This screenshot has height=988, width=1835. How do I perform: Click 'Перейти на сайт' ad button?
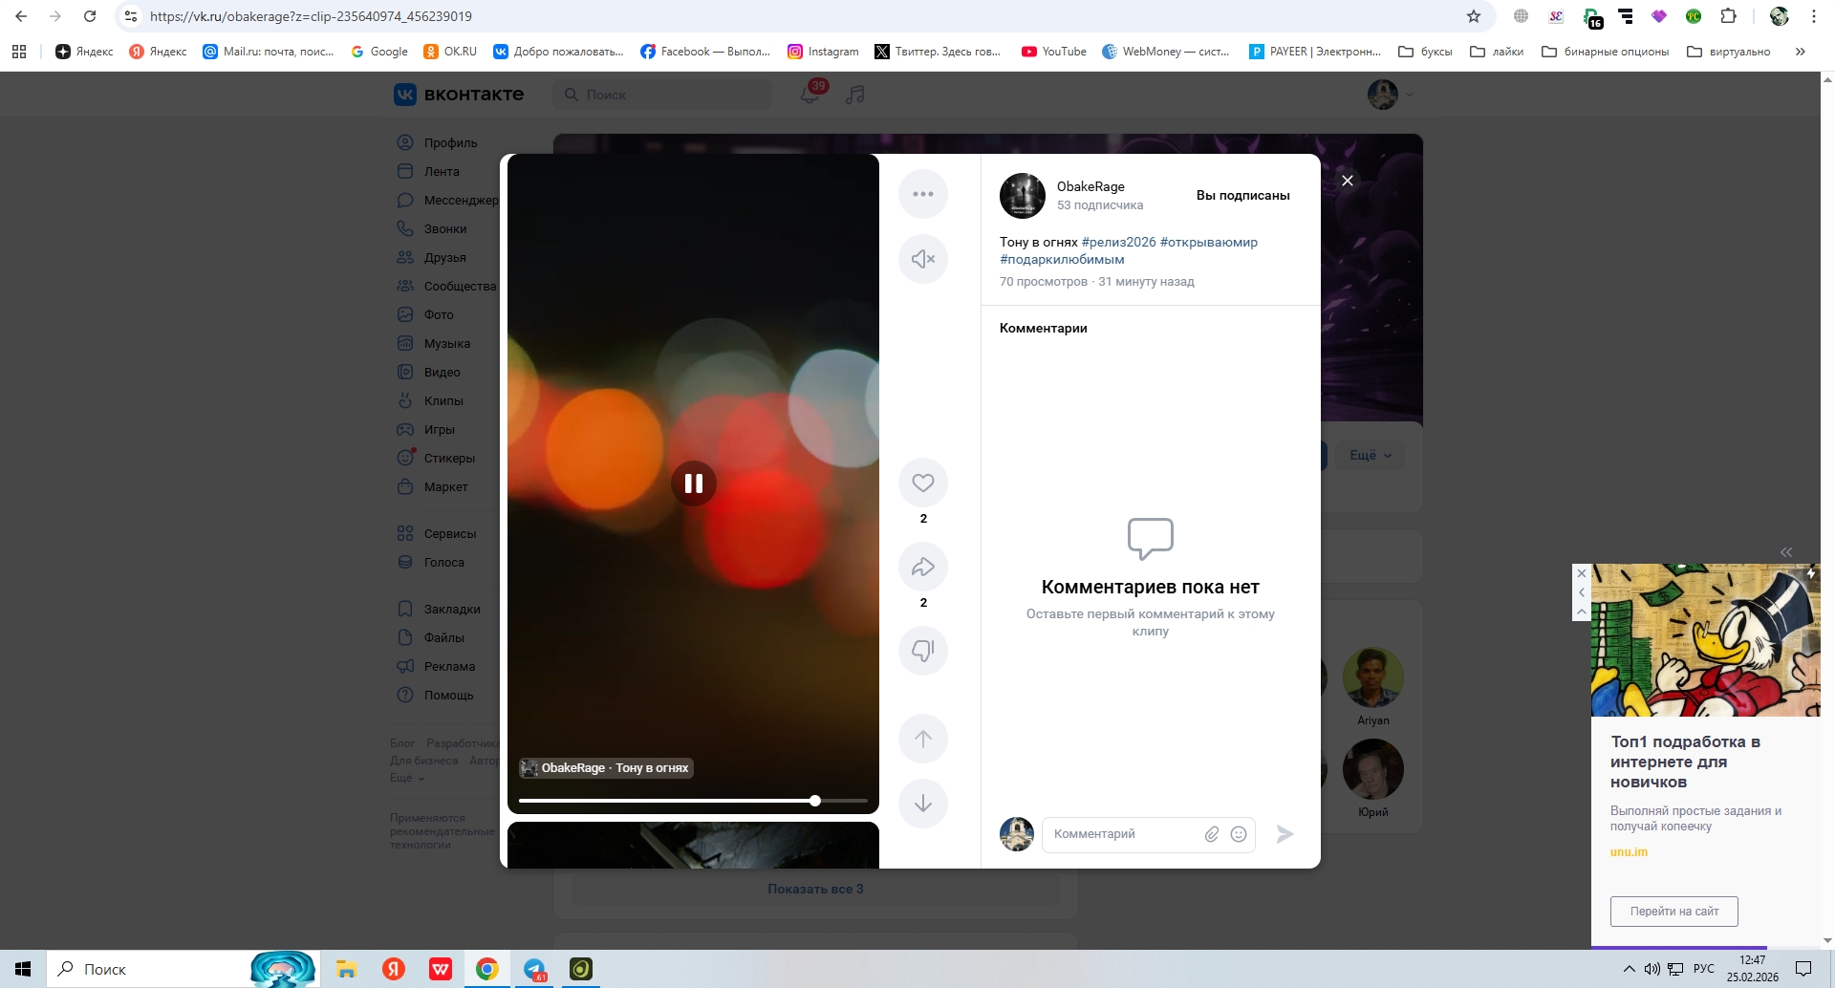click(1673, 912)
